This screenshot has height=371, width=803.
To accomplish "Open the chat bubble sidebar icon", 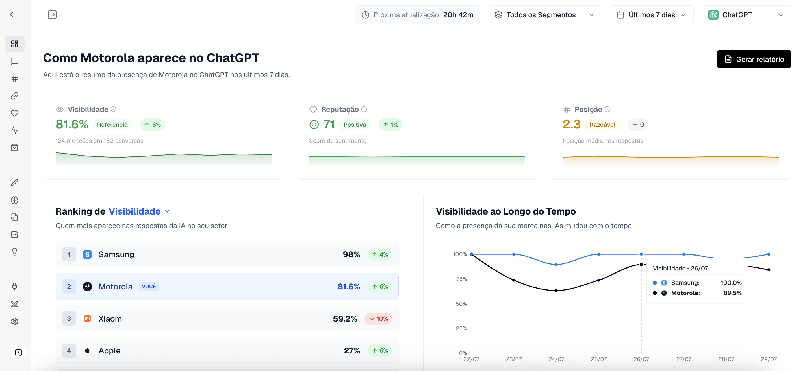I will (14, 61).
